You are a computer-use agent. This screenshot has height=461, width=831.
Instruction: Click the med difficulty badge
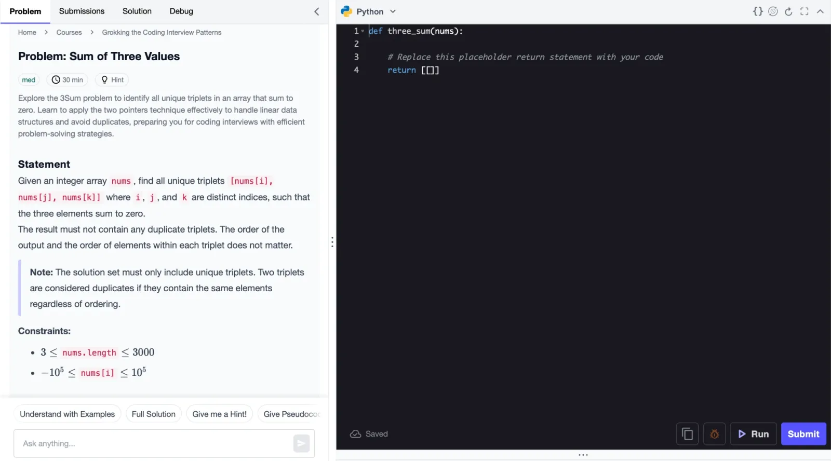tap(29, 80)
